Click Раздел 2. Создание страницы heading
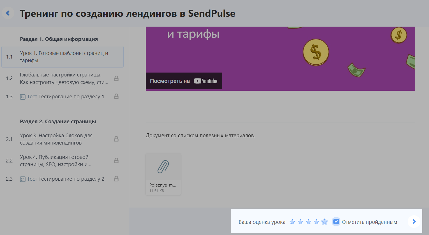 coord(58,122)
